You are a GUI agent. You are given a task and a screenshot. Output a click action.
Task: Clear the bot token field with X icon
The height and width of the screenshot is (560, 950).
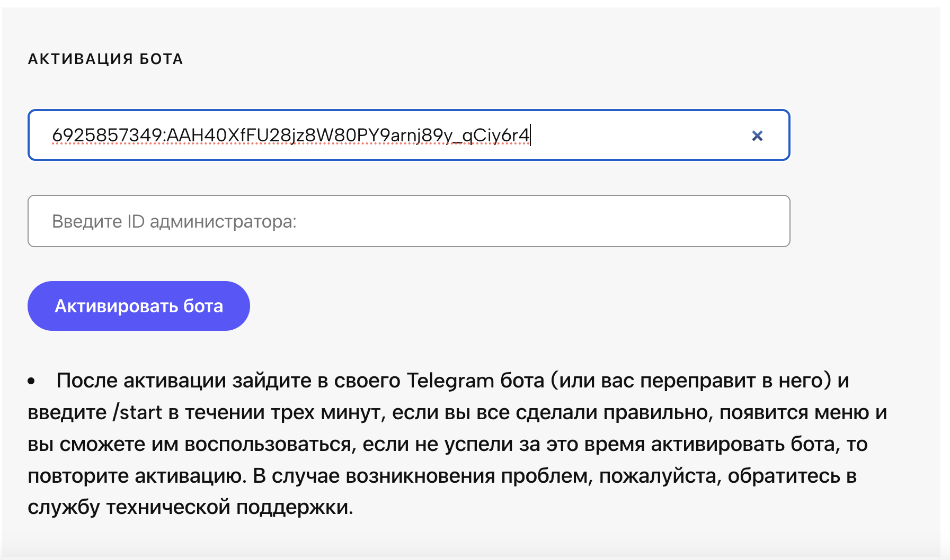[757, 136]
